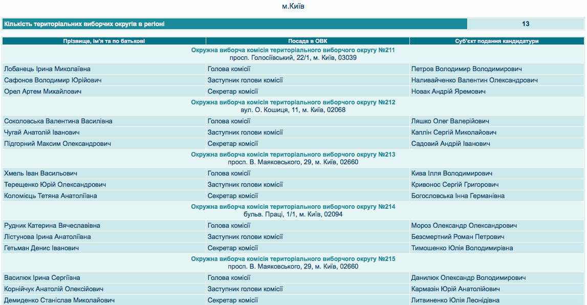Click the 'Посада в ОВК' column header

(307, 41)
